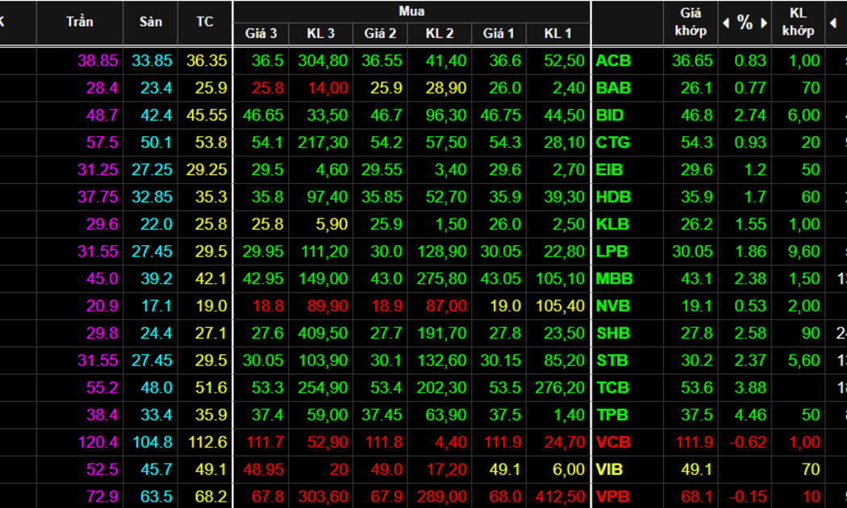Screen dimensions: 847x508
Task: Select NVB KL 1 volume 105,40
Action: [x=560, y=306]
